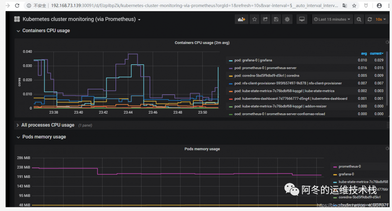Image resolution: width=392 pixels, height=211 pixels.
Task: Open browser translate page icon
Action: 345,6
